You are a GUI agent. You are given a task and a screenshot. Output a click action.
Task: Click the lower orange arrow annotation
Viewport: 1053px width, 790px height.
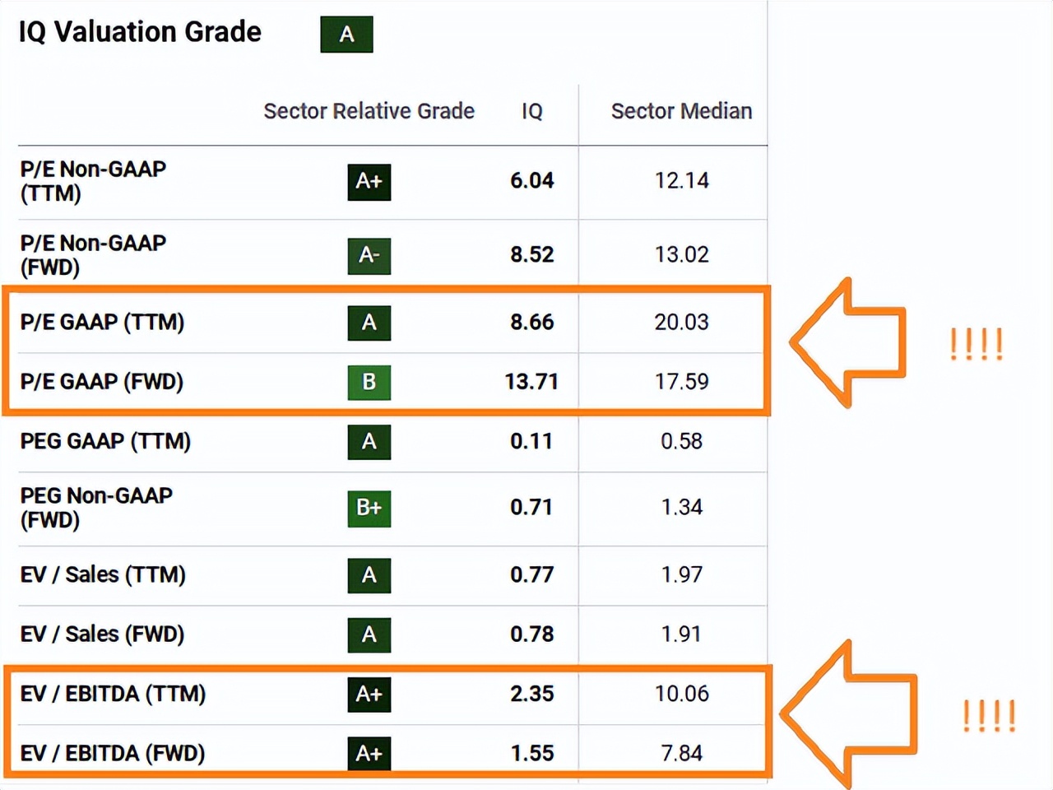(846, 714)
